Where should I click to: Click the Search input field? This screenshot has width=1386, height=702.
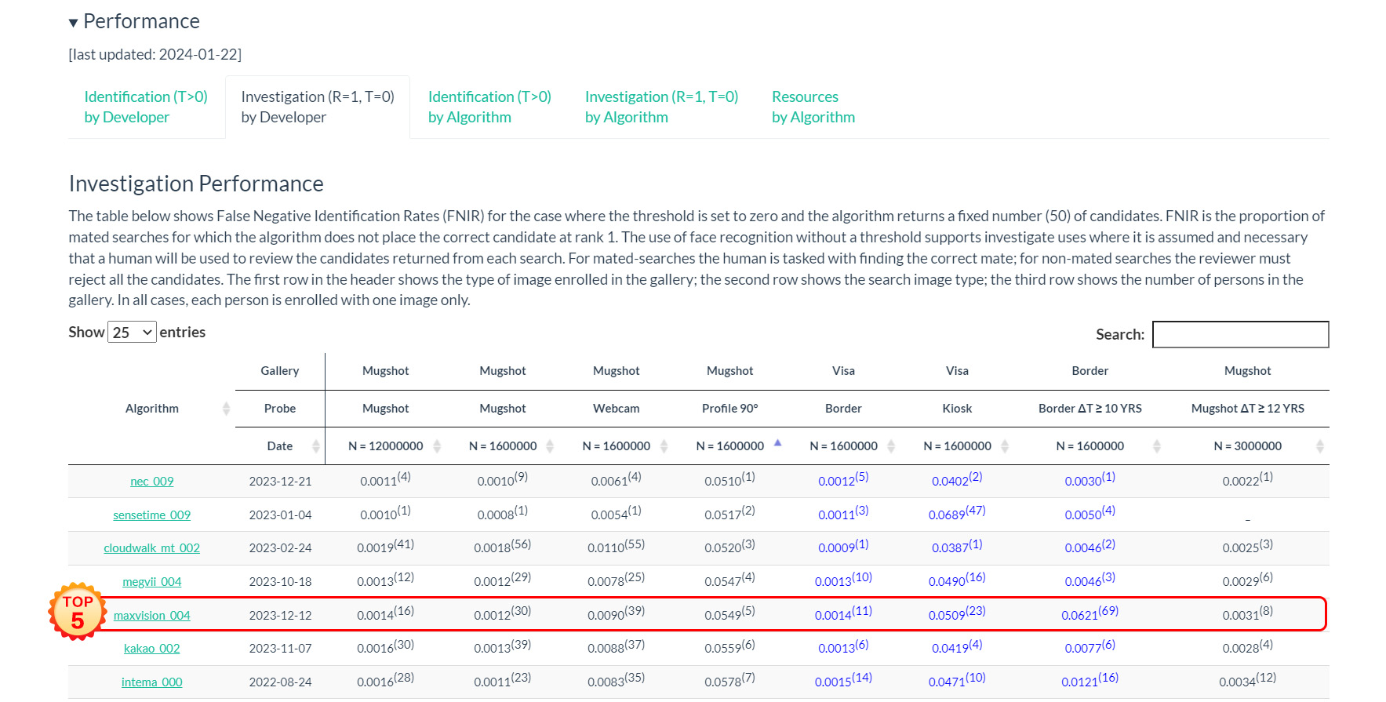tap(1239, 334)
